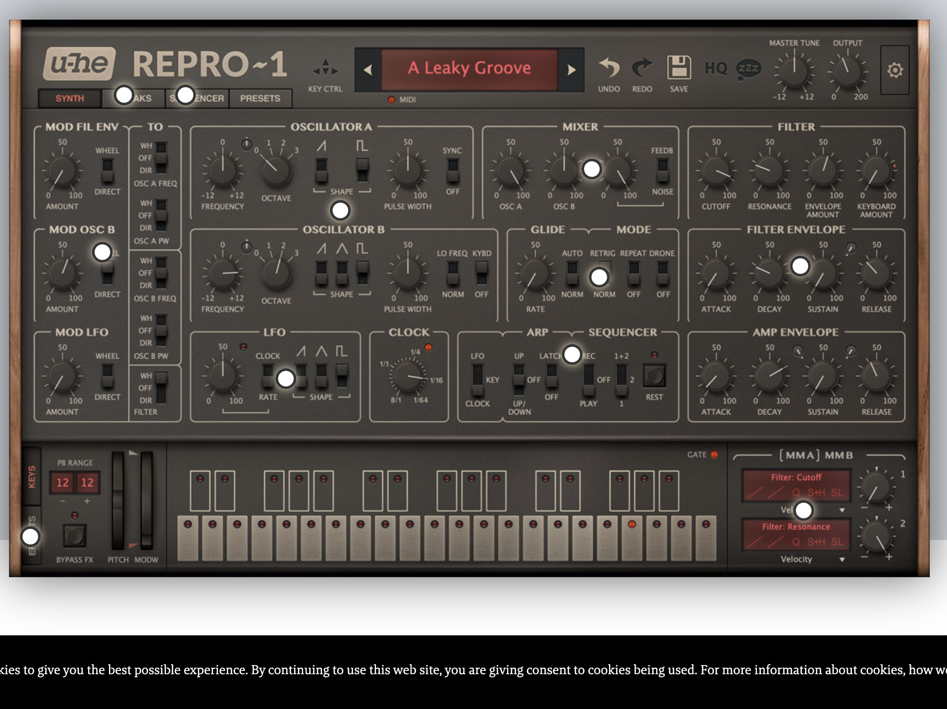Toggle the DRONE mode switch
Image resolution: width=947 pixels, height=709 pixels.
click(662, 273)
